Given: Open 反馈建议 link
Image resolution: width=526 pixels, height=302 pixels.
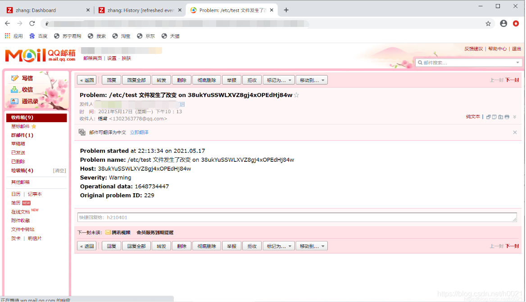Looking at the screenshot, I should coord(474,49).
